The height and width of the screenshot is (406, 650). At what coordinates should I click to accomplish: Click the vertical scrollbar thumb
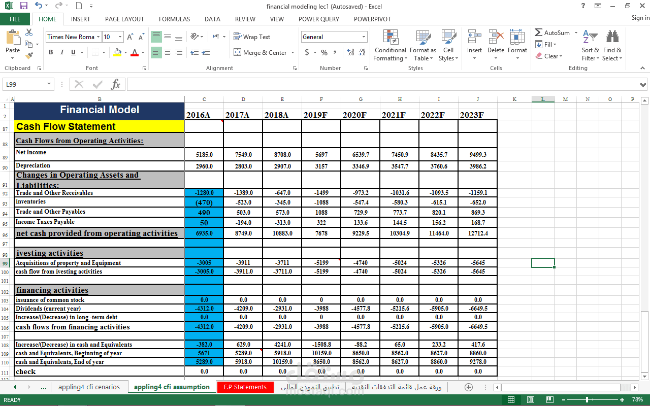tap(645, 340)
